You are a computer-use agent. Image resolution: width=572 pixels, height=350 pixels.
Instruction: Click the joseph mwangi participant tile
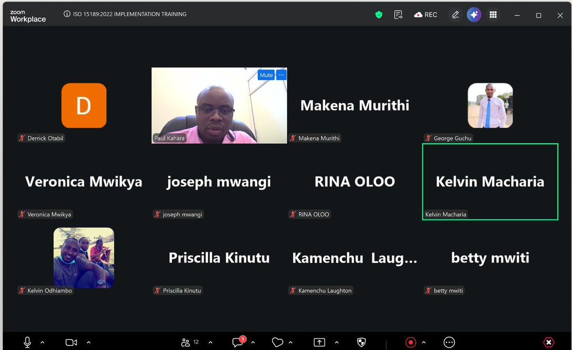219,181
